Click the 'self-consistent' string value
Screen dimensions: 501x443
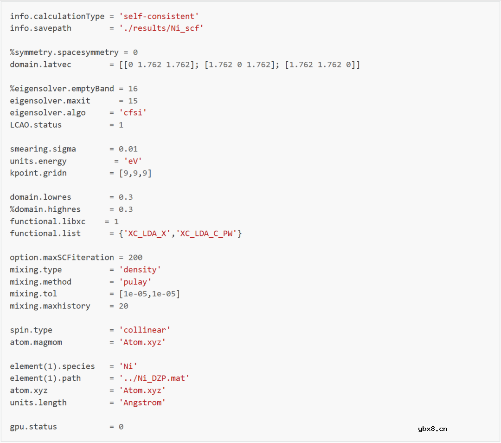pyautogui.click(x=159, y=16)
